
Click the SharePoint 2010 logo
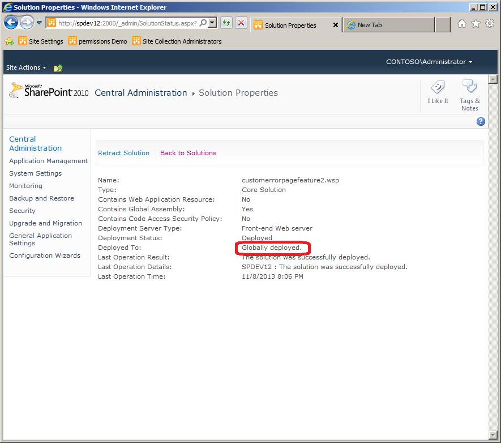click(49, 91)
